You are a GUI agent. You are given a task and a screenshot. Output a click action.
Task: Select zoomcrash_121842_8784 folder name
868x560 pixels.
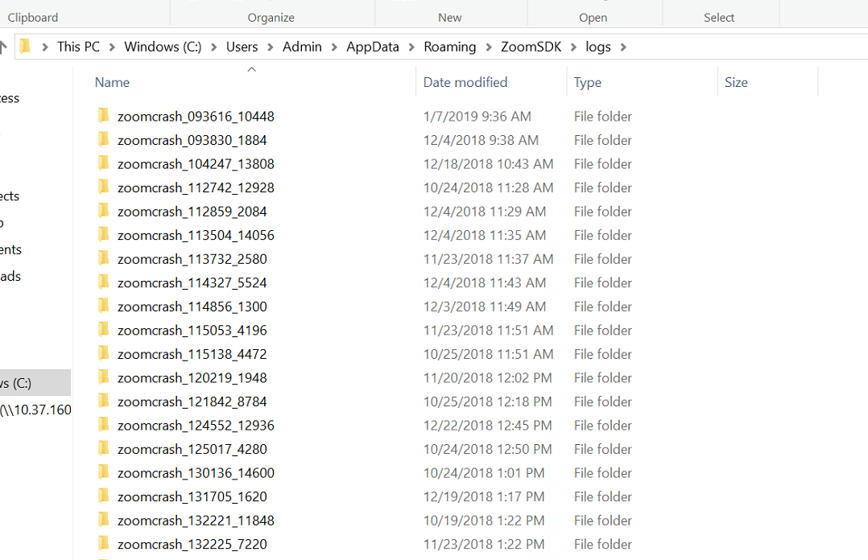(192, 401)
